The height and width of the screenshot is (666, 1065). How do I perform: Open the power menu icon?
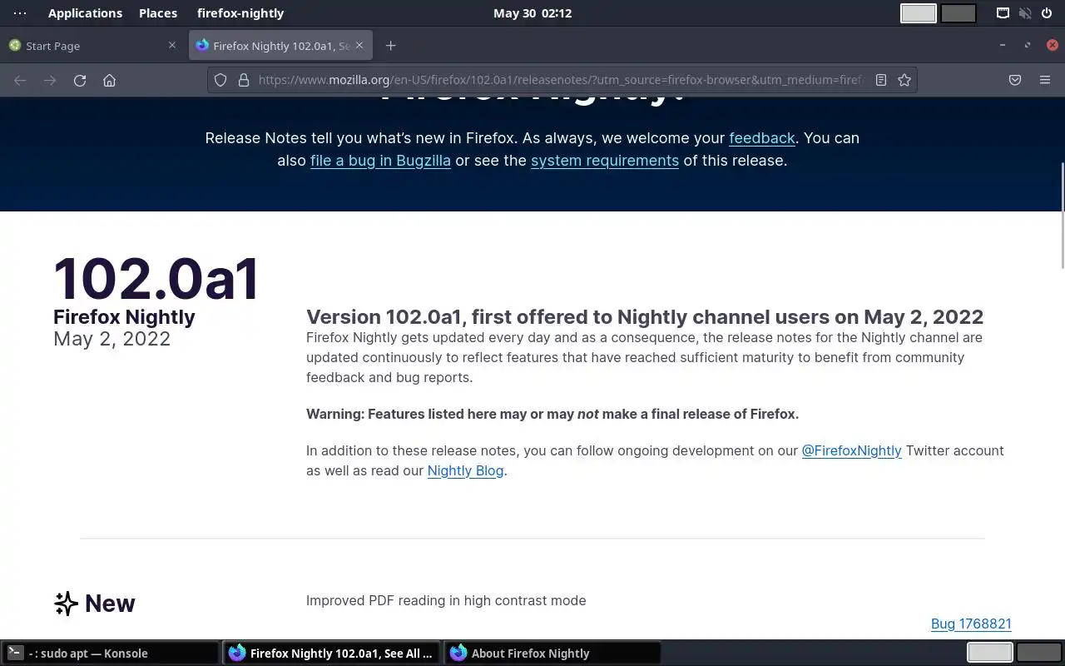click(x=1047, y=13)
